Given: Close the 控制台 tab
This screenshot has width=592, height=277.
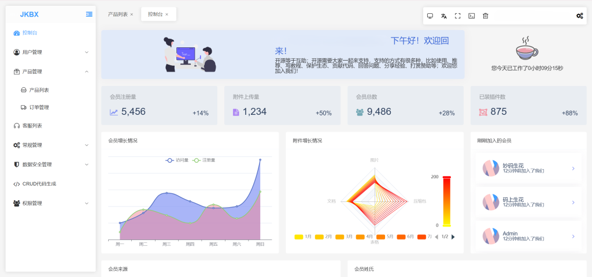Looking at the screenshot, I should point(167,14).
